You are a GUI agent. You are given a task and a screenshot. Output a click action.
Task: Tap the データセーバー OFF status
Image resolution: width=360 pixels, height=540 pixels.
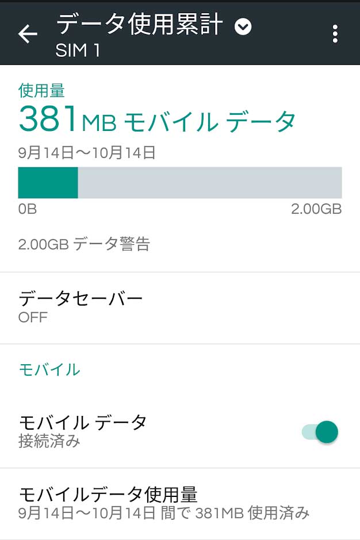click(x=33, y=317)
